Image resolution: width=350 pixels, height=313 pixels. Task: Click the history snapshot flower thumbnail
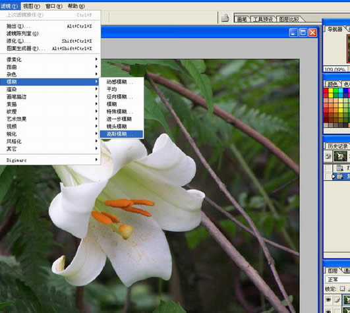340,156
